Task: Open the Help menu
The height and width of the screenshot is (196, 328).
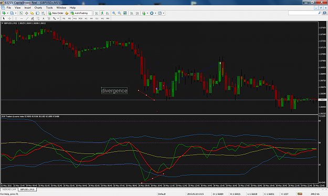Action: pos(72,8)
